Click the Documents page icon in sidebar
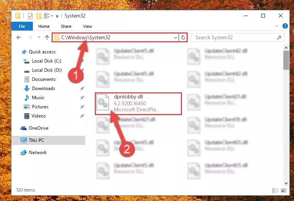This screenshot has width=294, height=201. (27, 79)
